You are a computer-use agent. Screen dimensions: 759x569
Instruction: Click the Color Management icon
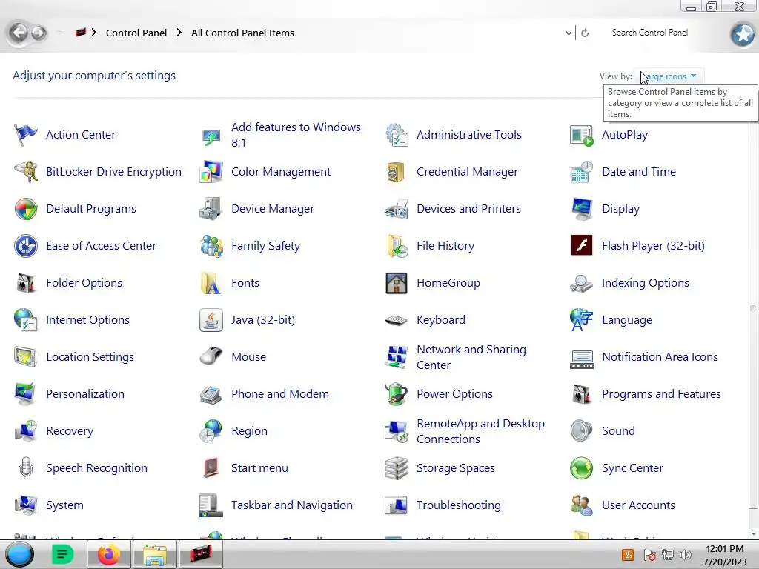(x=211, y=172)
